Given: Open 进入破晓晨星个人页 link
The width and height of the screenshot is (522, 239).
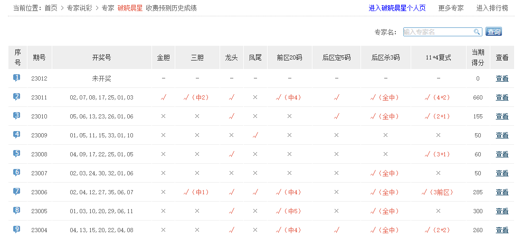Looking at the screenshot, I should click(x=397, y=8).
